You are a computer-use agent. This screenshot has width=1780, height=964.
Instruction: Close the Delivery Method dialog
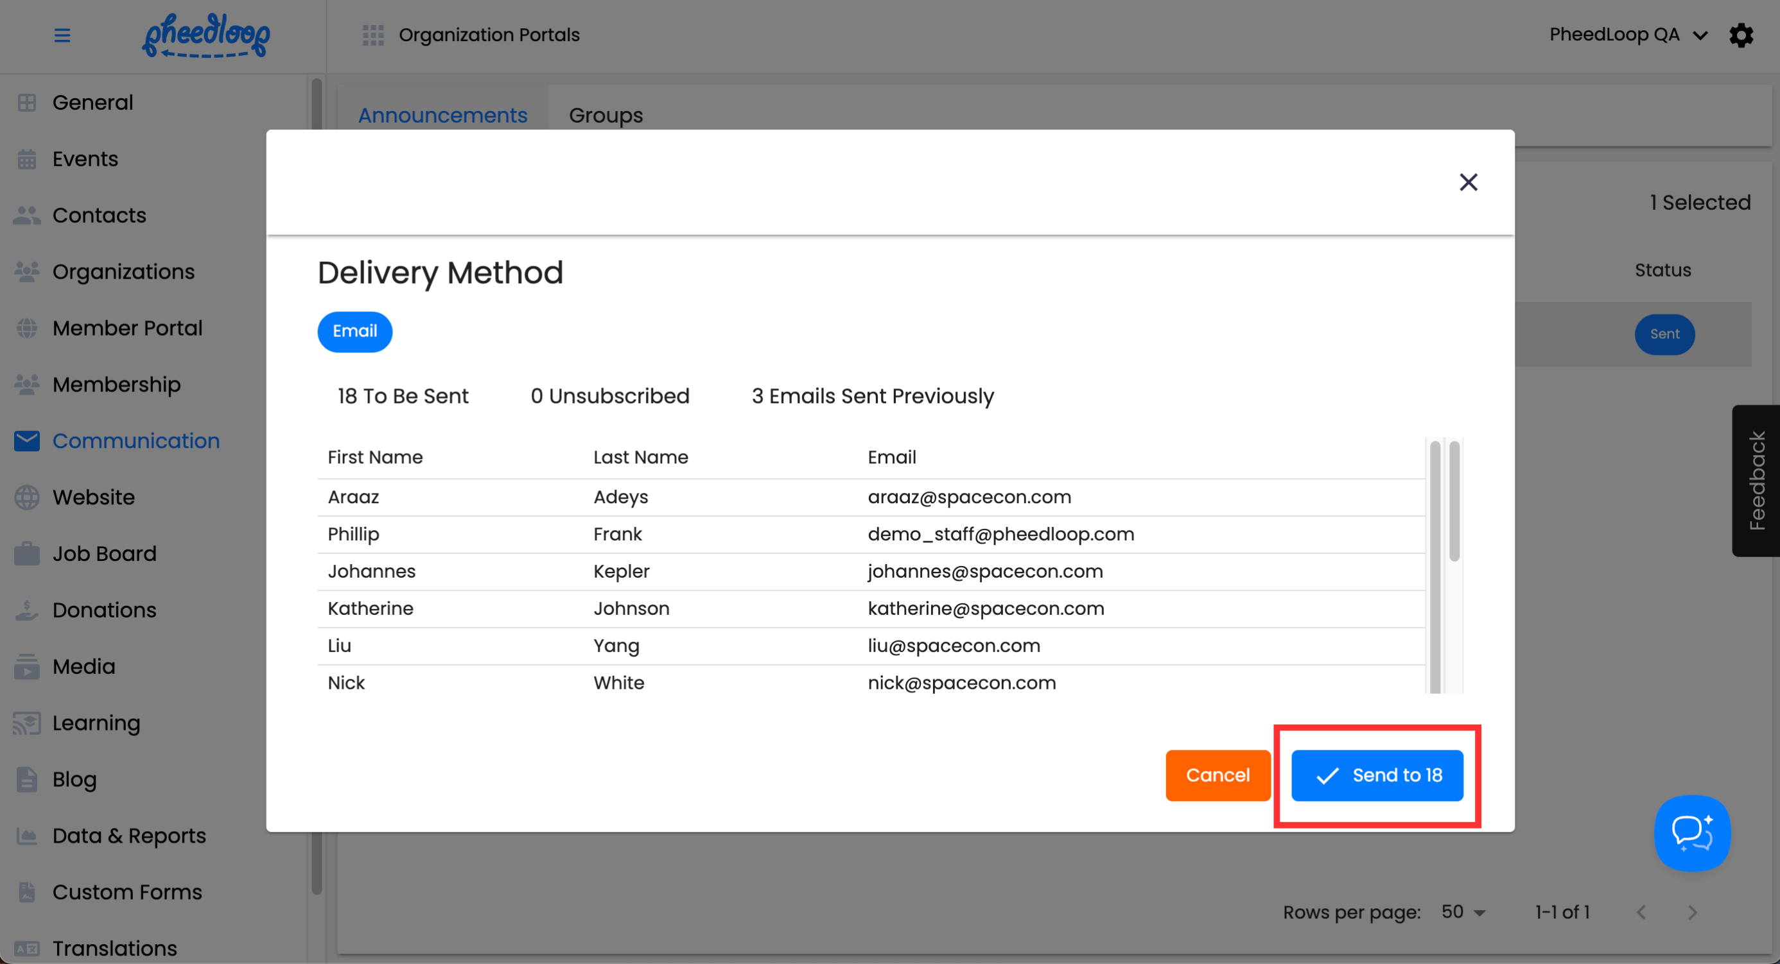pyautogui.click(x=1468, y=182)
